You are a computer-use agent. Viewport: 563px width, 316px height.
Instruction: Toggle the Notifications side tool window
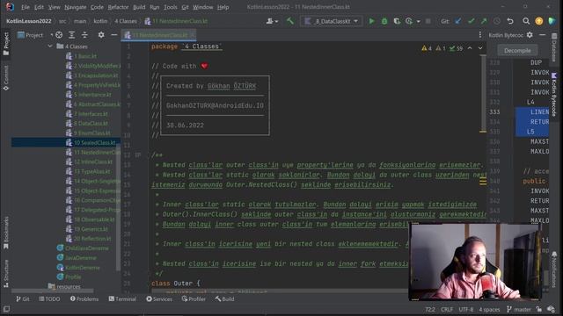554,269
